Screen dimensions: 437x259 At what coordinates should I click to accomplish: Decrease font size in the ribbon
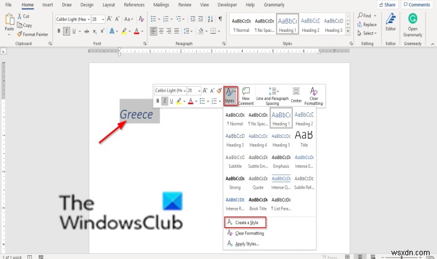click(x=117, y=19)
